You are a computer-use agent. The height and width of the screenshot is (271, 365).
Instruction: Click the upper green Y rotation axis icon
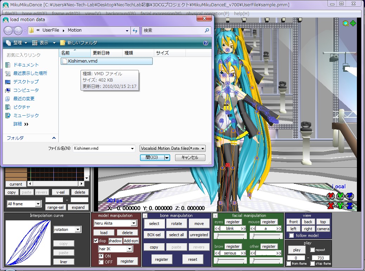pos(340,196)
